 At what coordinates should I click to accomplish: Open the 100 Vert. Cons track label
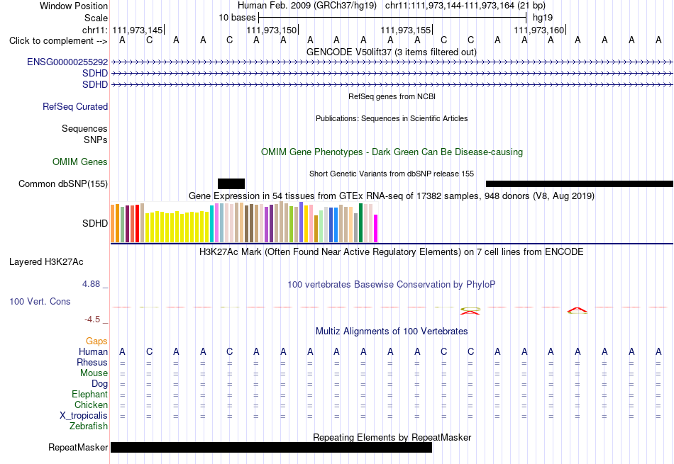(40, 301)
